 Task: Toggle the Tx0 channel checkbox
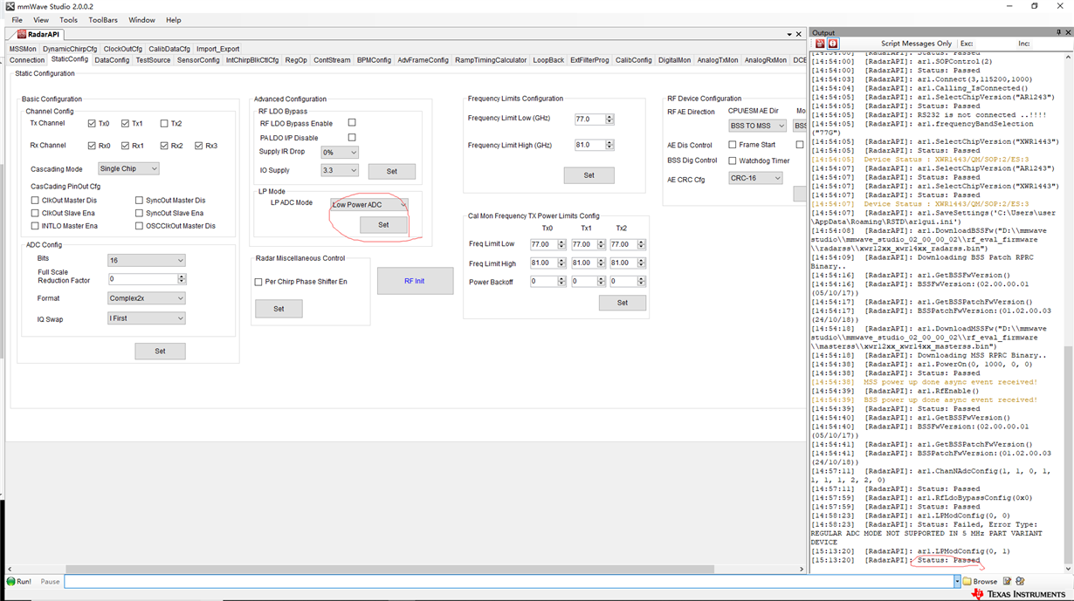[92, 124]
